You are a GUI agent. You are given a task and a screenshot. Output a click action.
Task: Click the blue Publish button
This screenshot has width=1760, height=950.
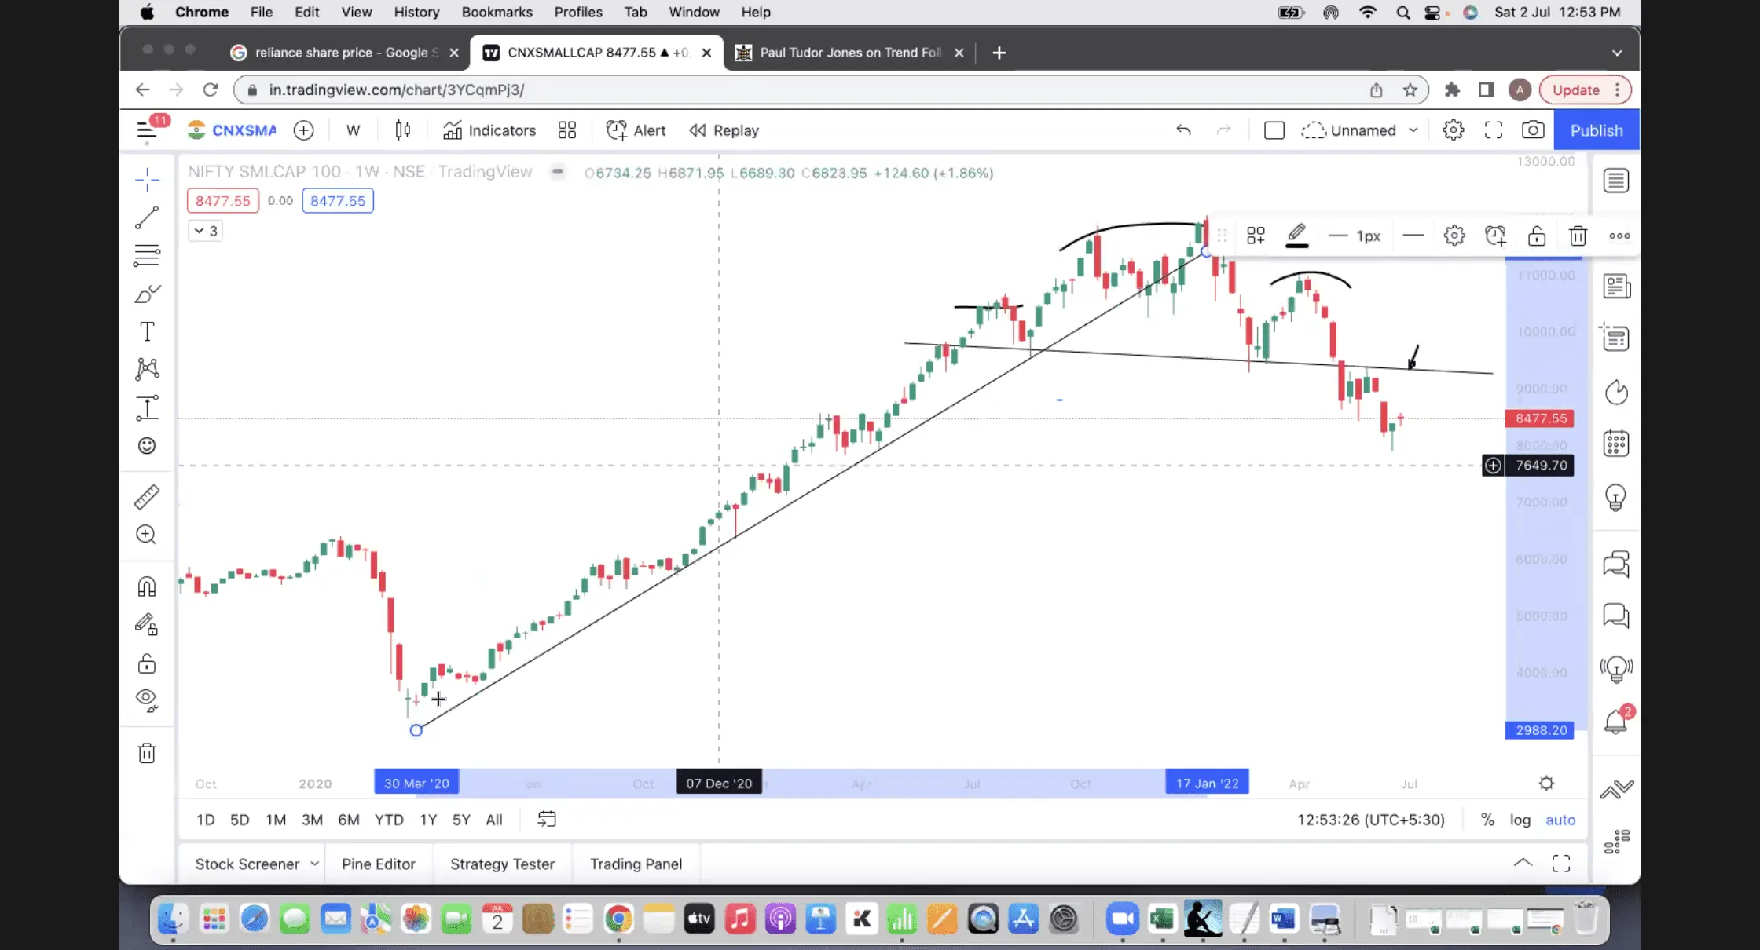(1596, 130)
